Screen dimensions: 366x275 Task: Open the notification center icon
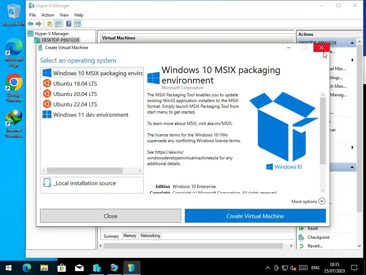pos(354,268)
